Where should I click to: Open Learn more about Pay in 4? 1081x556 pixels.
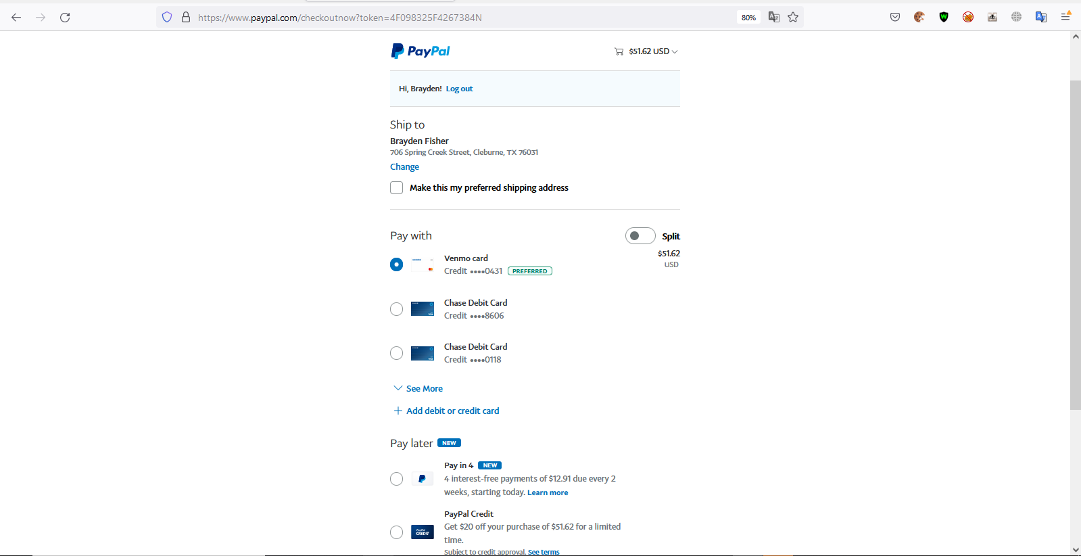click(x=548, y=493)
